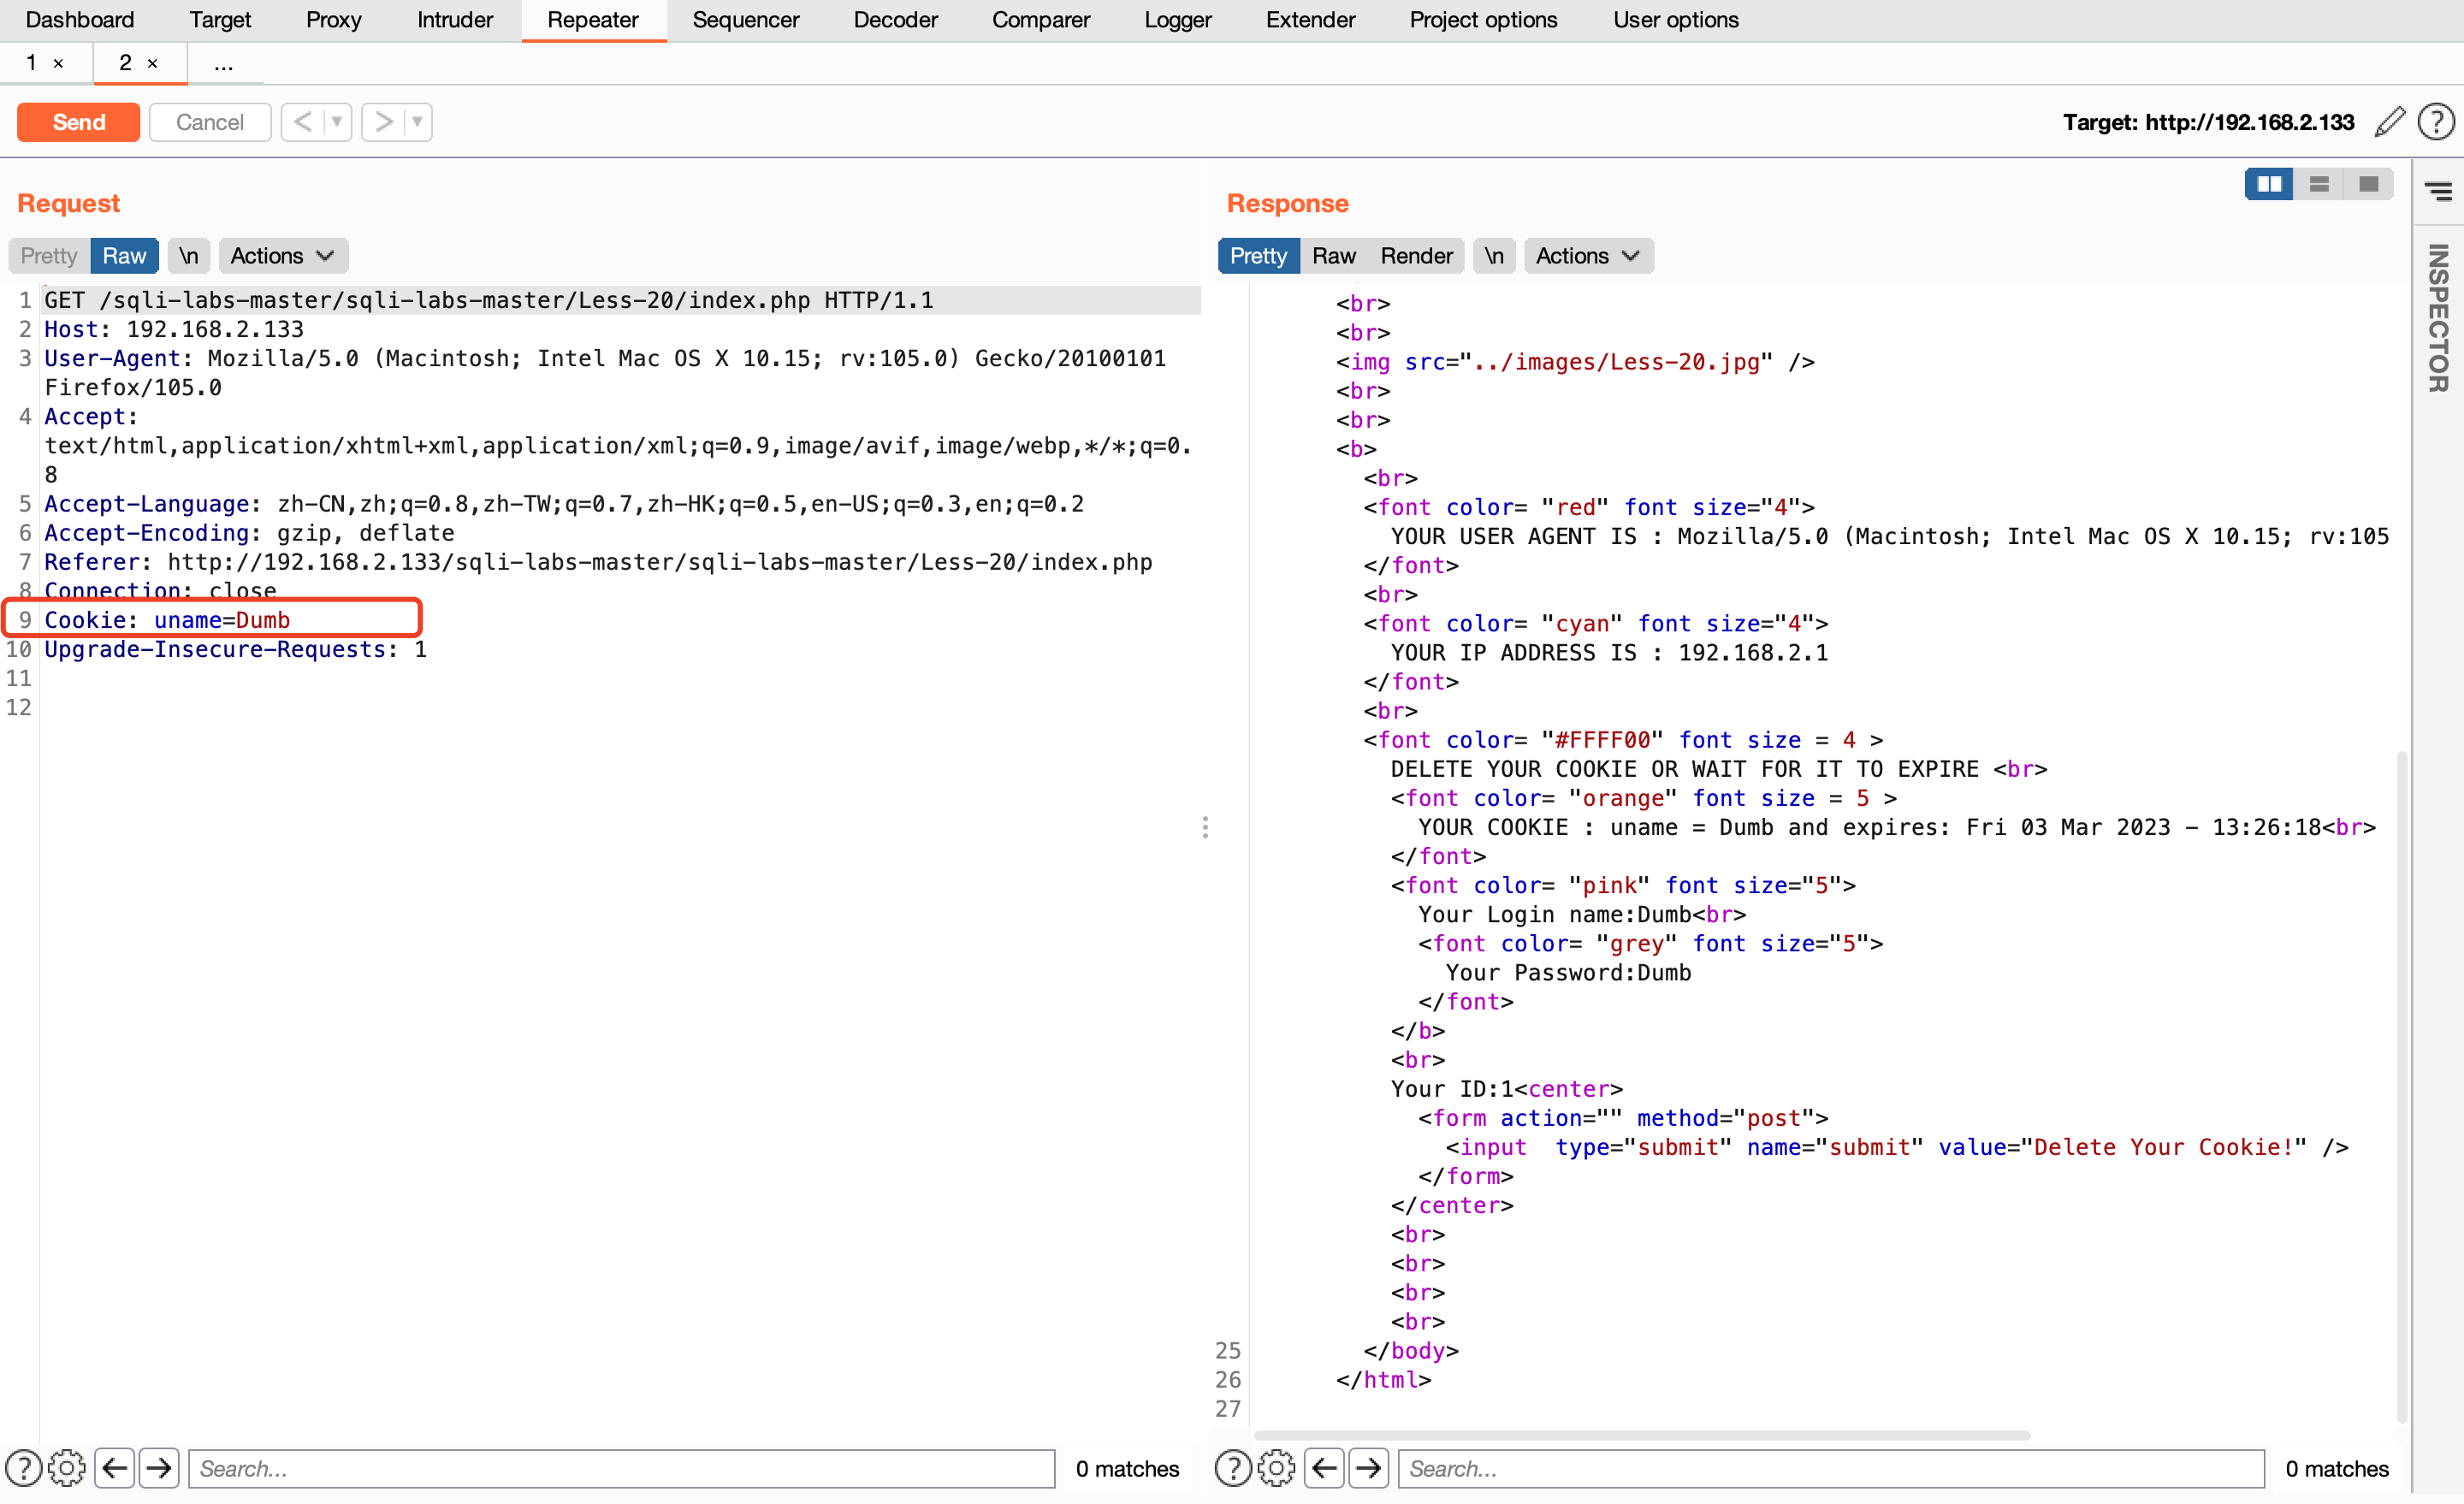Click 'Your Password:Dumb' in response
This screenshot has width=2464, height=1504.
click(x=1568, y=972)
